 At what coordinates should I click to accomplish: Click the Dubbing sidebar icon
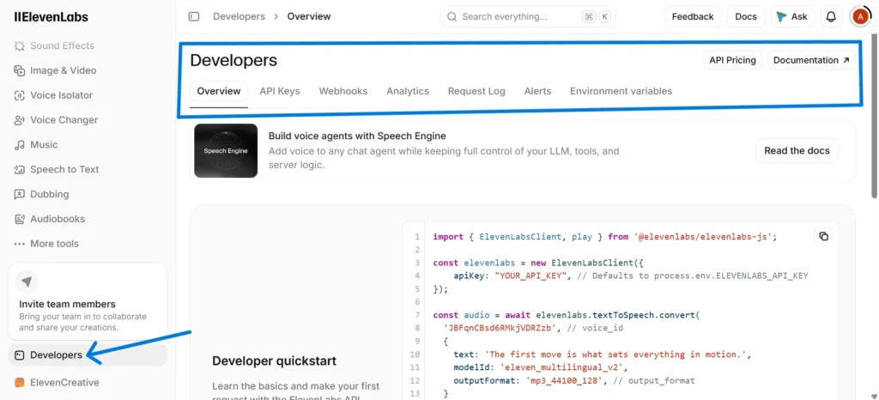20,194
